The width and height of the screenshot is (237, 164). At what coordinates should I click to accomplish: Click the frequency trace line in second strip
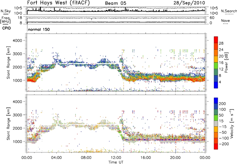[x=116, y=22]
